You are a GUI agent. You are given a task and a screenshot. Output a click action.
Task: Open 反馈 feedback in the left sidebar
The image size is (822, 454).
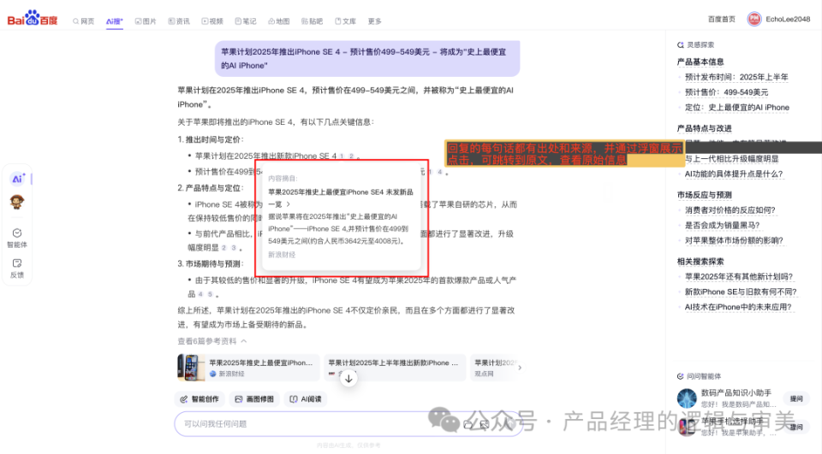[17, 268]
